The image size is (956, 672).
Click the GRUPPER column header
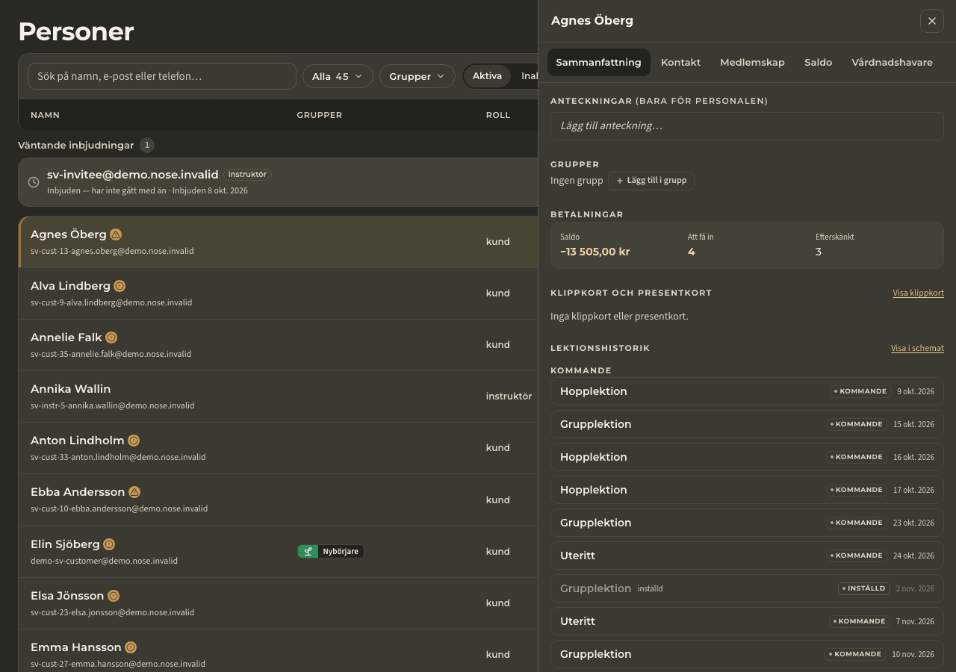pyautogui.click(x=320, y=116)
